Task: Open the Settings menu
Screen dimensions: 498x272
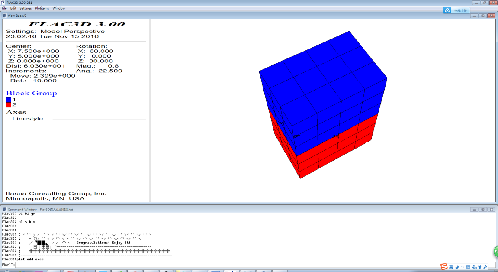Action: (x=26, y=8)
